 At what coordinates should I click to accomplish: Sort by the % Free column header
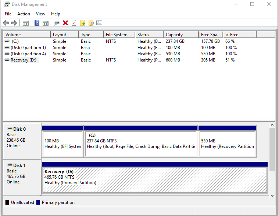coord(240,34)
